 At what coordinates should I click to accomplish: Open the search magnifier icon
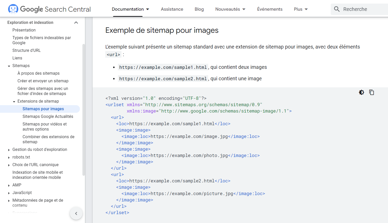[337, 9]
